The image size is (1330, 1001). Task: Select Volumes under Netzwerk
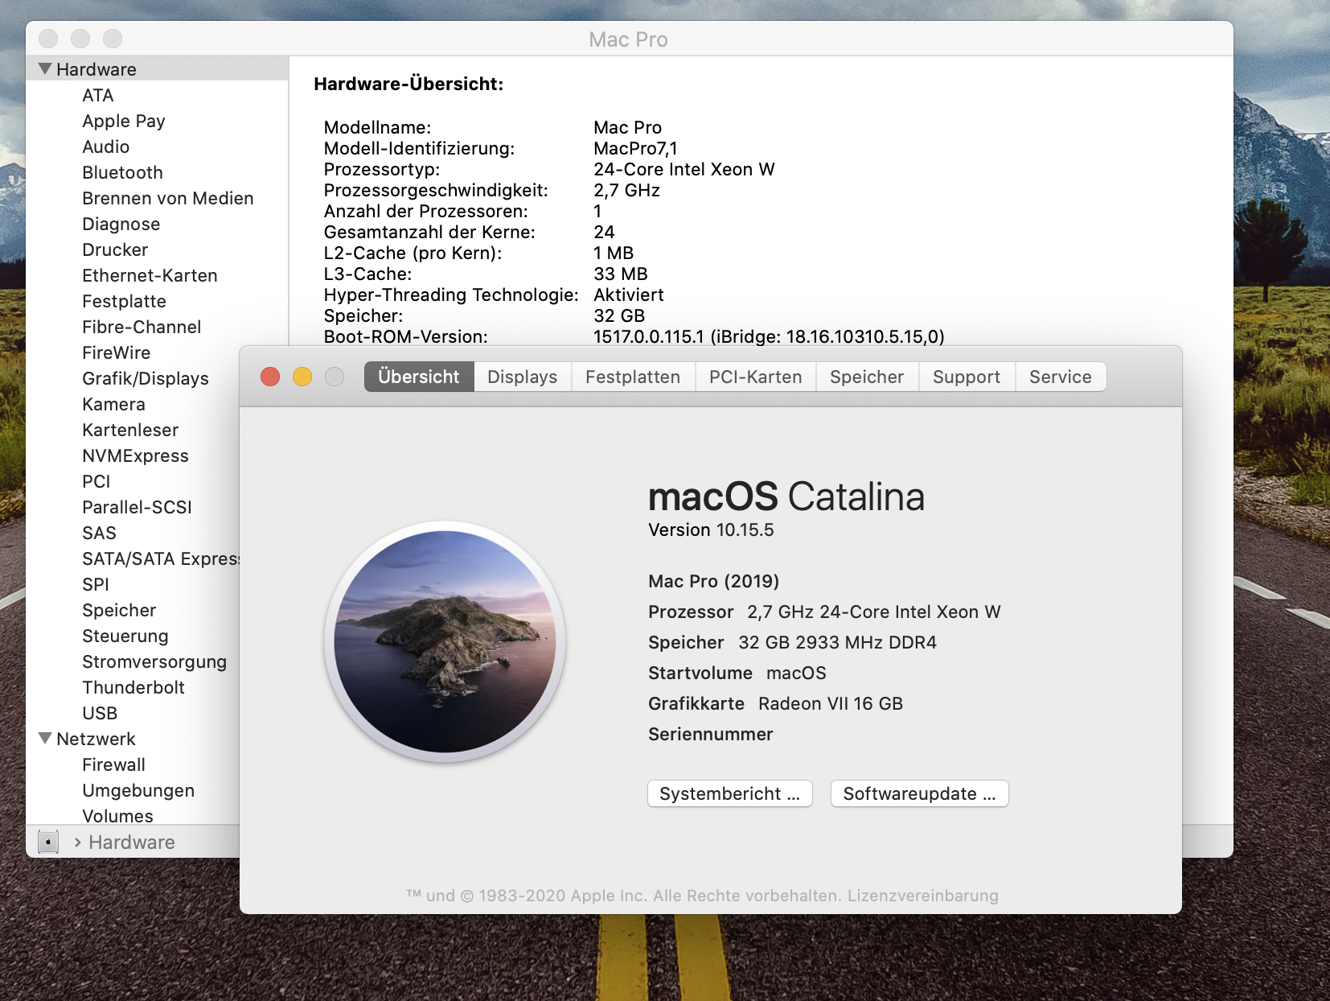(117, 815)
